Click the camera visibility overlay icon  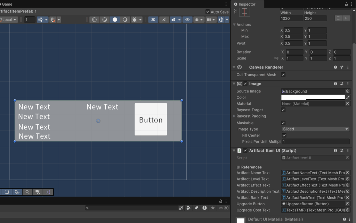(x=38, y=192)
